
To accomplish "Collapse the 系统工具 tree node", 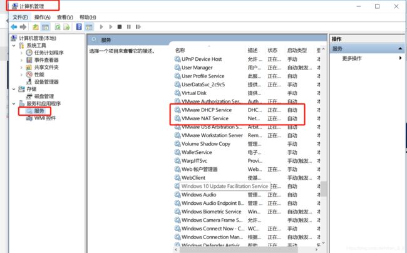I will click(x=14, y=45).
